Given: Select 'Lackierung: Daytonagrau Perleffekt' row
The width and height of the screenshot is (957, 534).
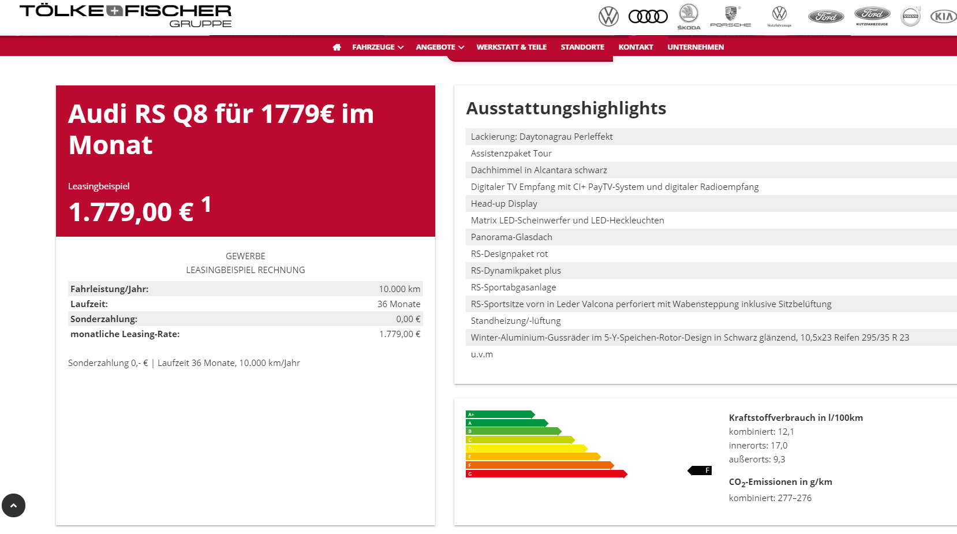Looking at the screenshot, I should coord(711,136).
